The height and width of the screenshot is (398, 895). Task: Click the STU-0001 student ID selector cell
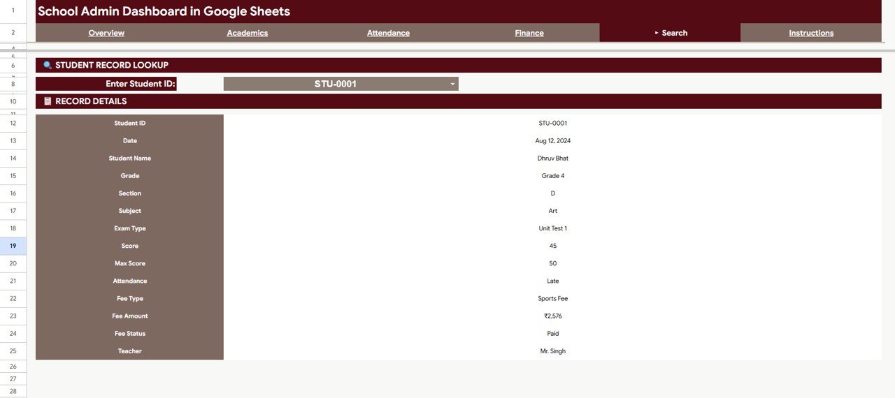coord(341,84)
